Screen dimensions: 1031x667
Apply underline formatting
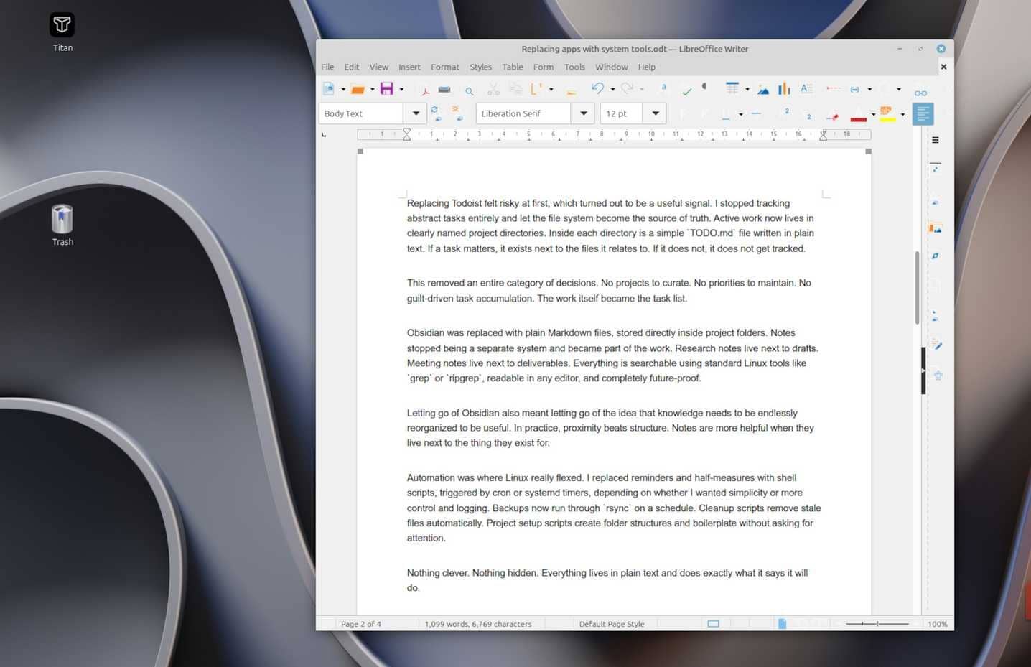tap(726, 113)
